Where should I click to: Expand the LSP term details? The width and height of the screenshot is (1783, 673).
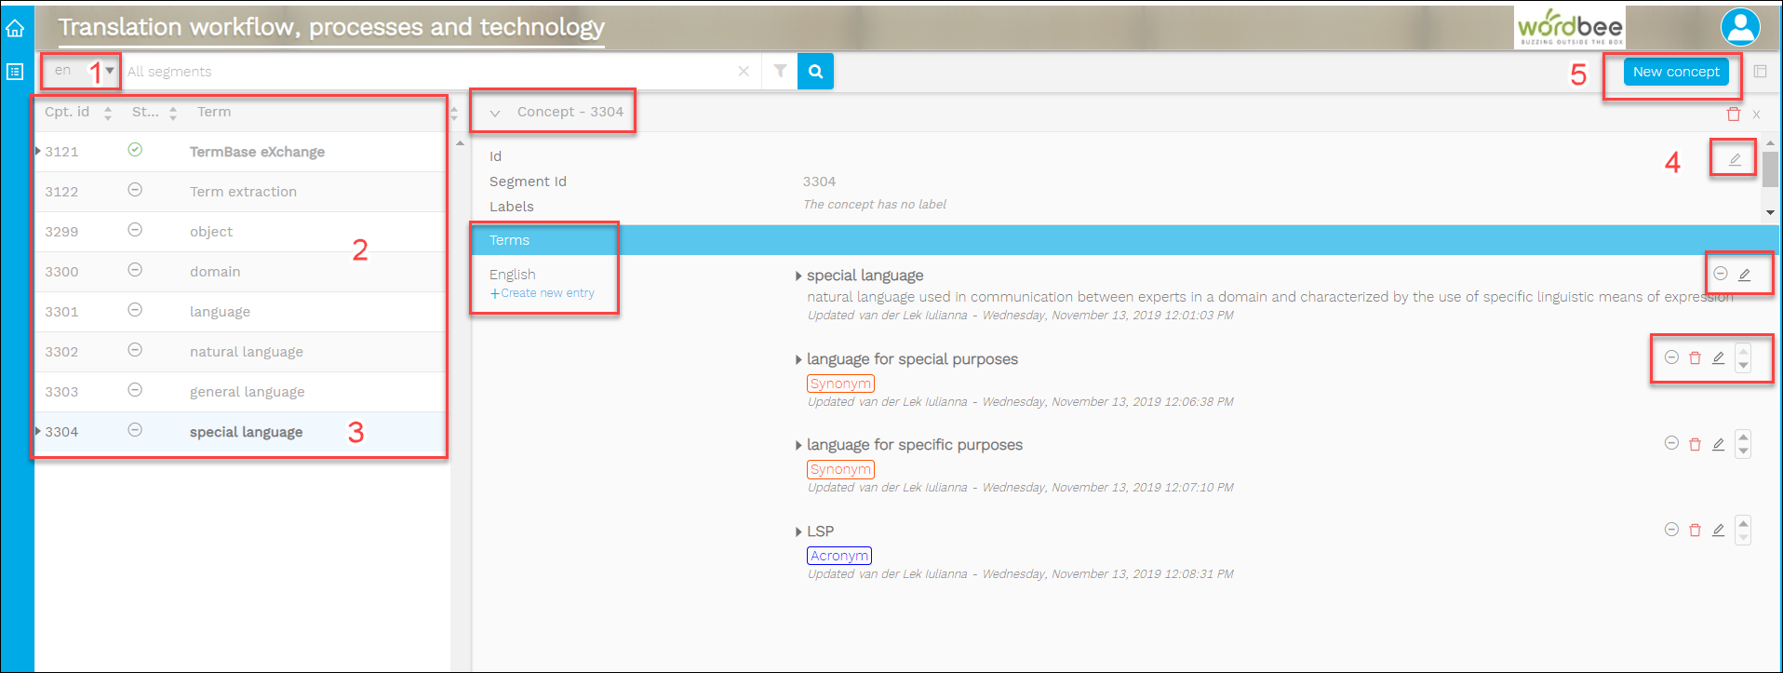[798, 532]
